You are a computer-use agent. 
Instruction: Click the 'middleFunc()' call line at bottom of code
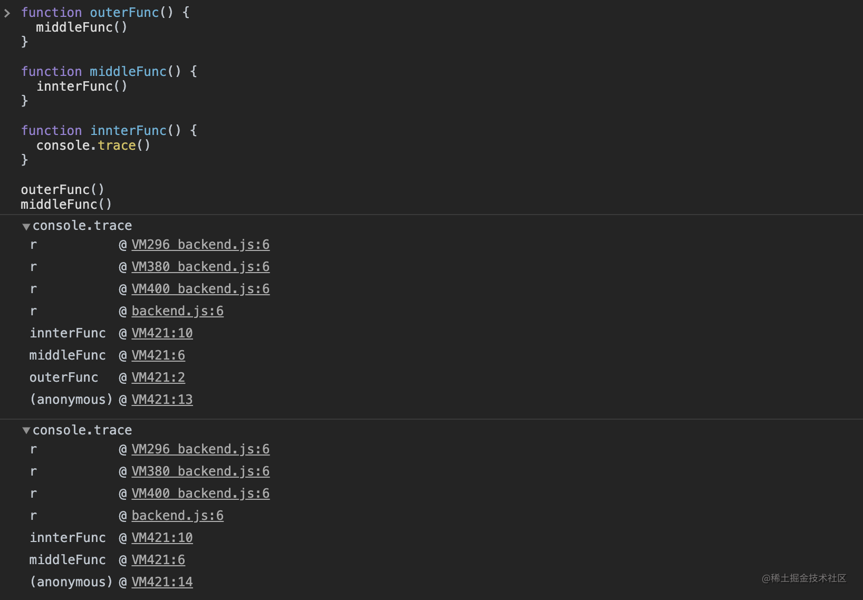point(66,204)
